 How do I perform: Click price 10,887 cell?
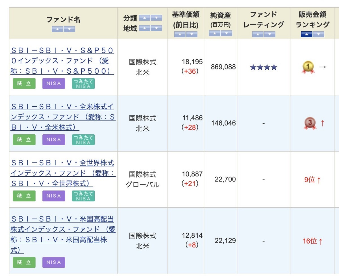pyautogui.click(x=192, y=174)
